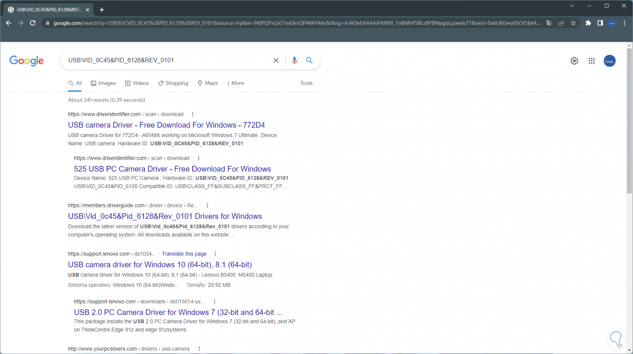
Task: Close the USB\VID_0C45 search tab
Action: tap(87, 10)
